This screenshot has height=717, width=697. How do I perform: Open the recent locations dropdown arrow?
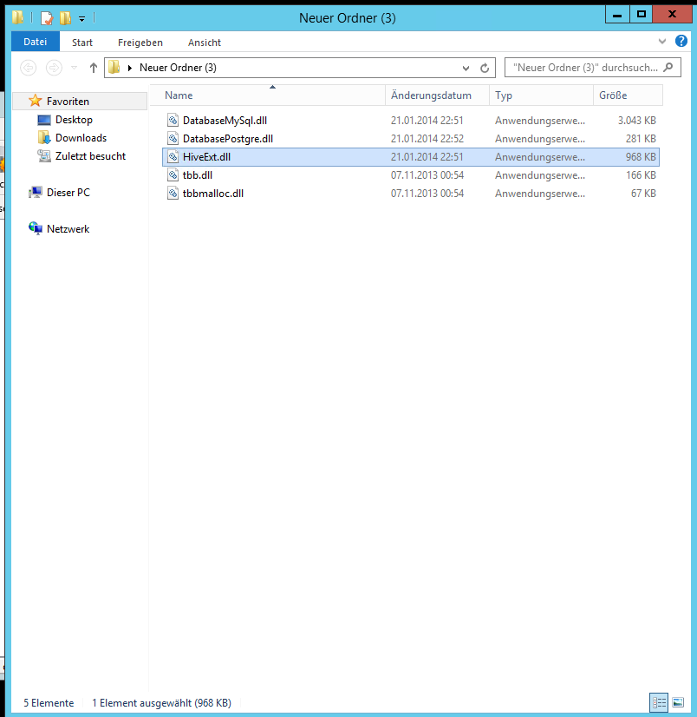(x=74, y=68)
